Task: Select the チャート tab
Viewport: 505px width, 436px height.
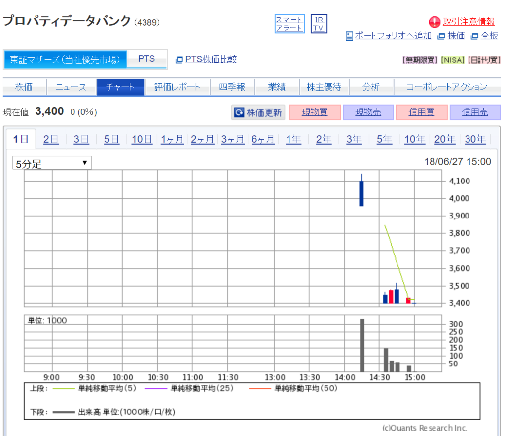Action: tap(120, 87)
